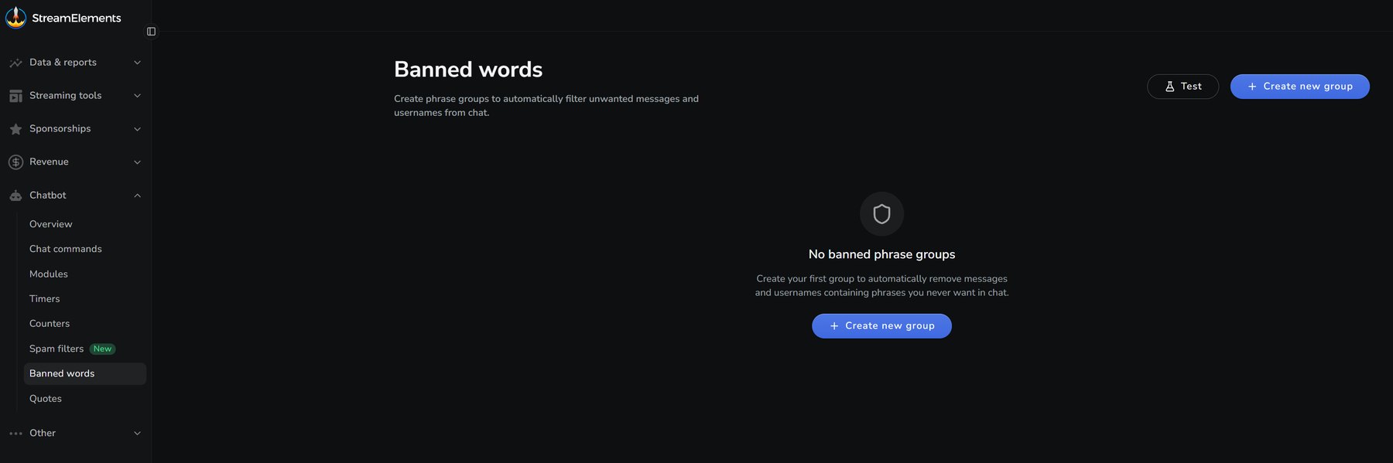Toggle the Chatbot menu label
This screenshot has width=1393, height=463.
[47, 196]
